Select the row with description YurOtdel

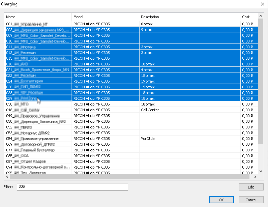click(x=149, y=139)
